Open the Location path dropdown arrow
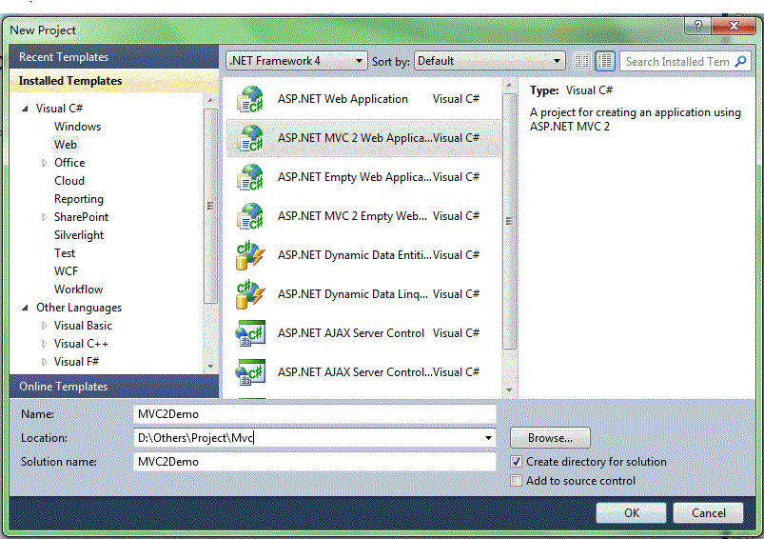The width and height of the screenshot is (764, 539). [x=488, y=438]
